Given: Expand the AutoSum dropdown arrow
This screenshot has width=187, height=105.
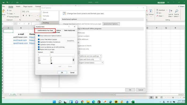Looking at the screenshot, I should click(x=167, y=10).
